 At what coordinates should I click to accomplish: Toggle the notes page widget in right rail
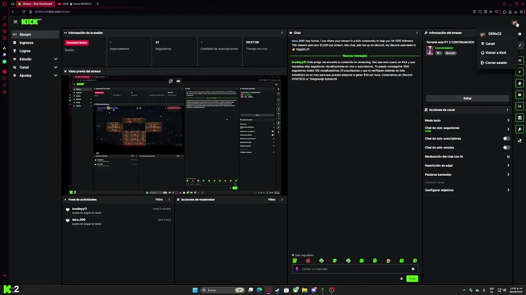point(520,84)
